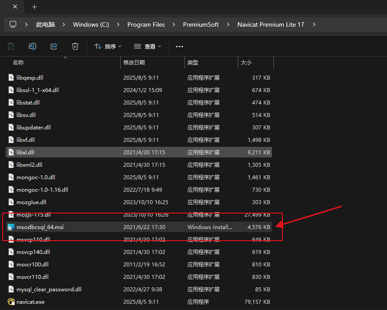Image resolution: width=387 pixels, height=310 pixels.
Task: Sort by the 大小 column header
Action: [x=246, y=63]
